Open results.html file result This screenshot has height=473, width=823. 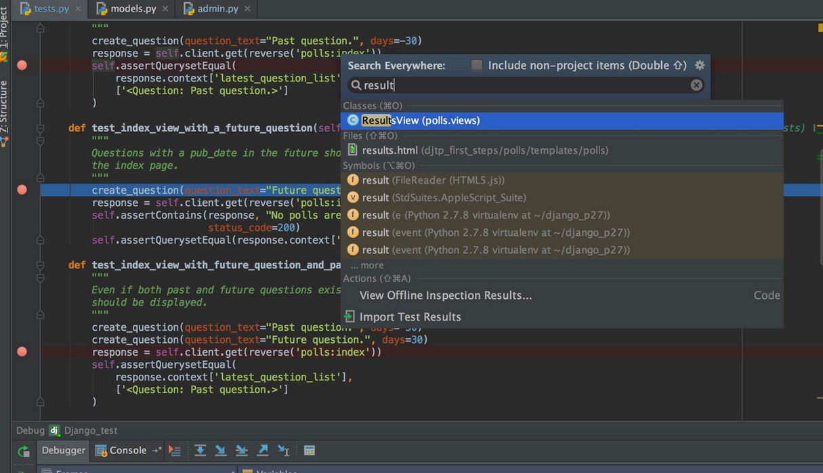tap(562, 150)
